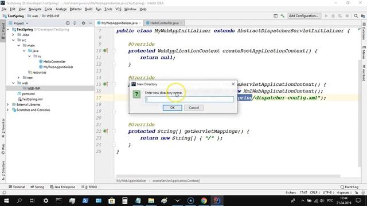367x206 pixels.
Task: Open the Favorites side tool tab
Action: (3, 128)
